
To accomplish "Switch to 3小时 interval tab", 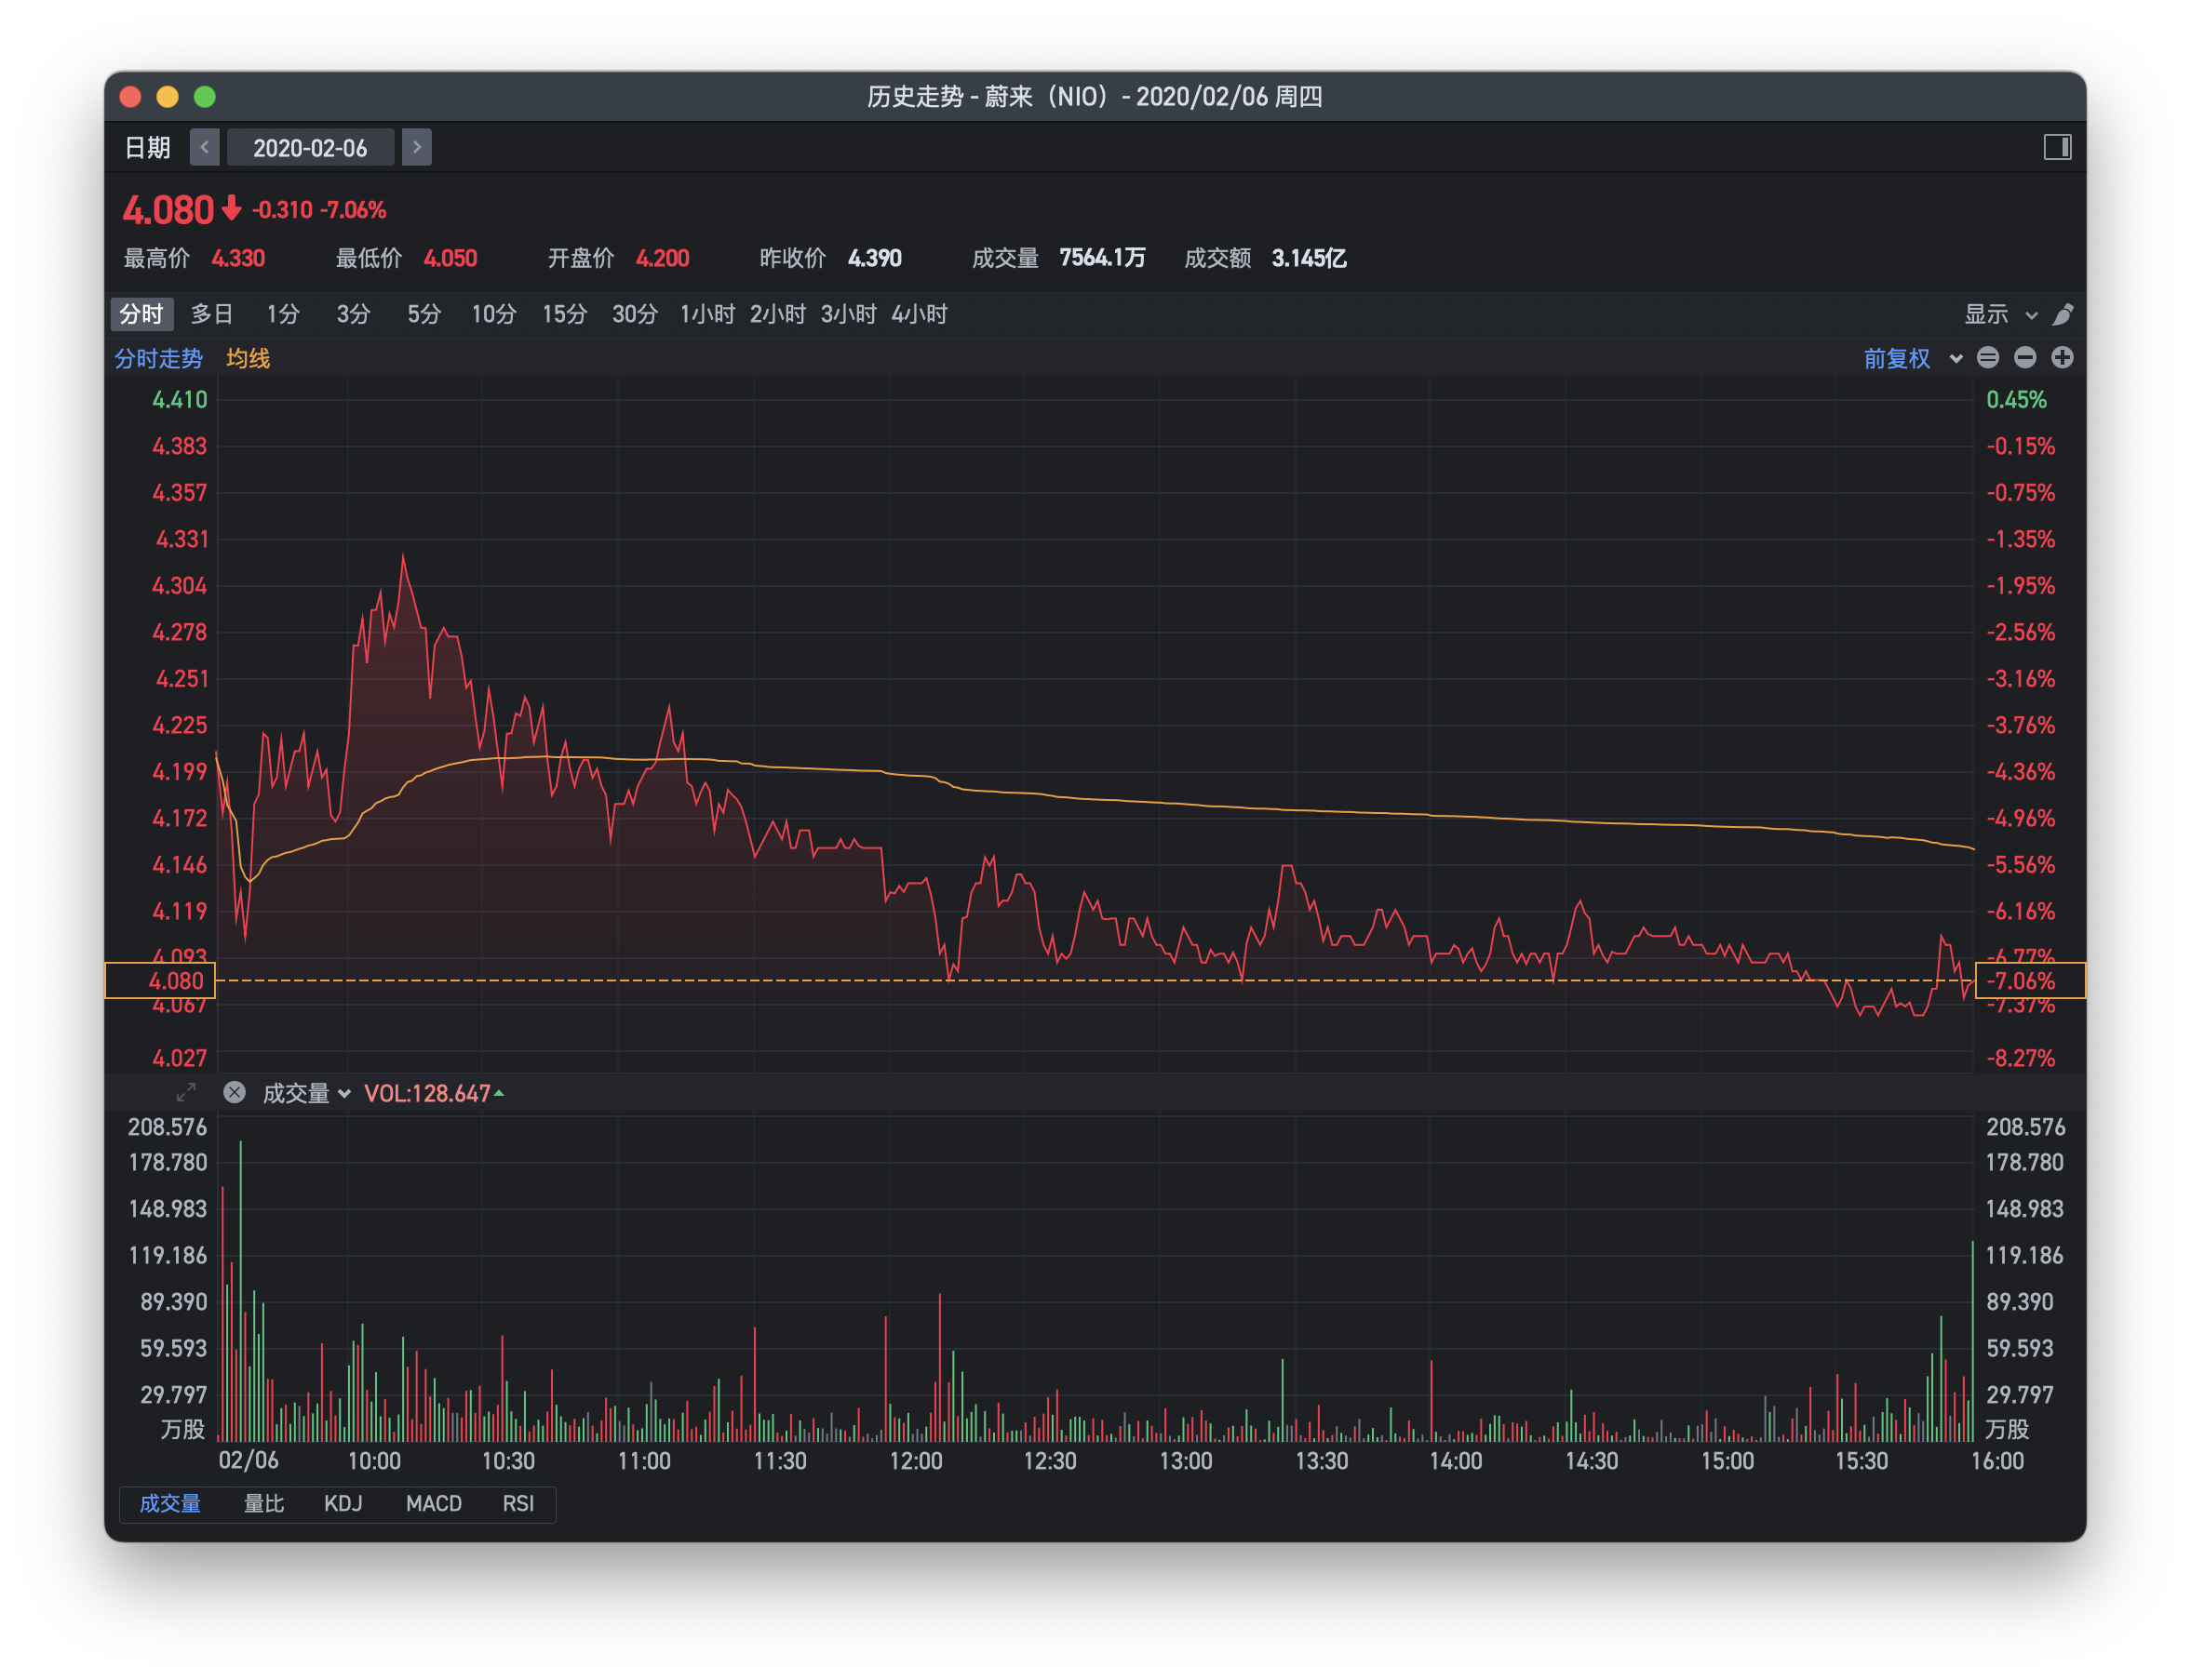I will [849, 314].
